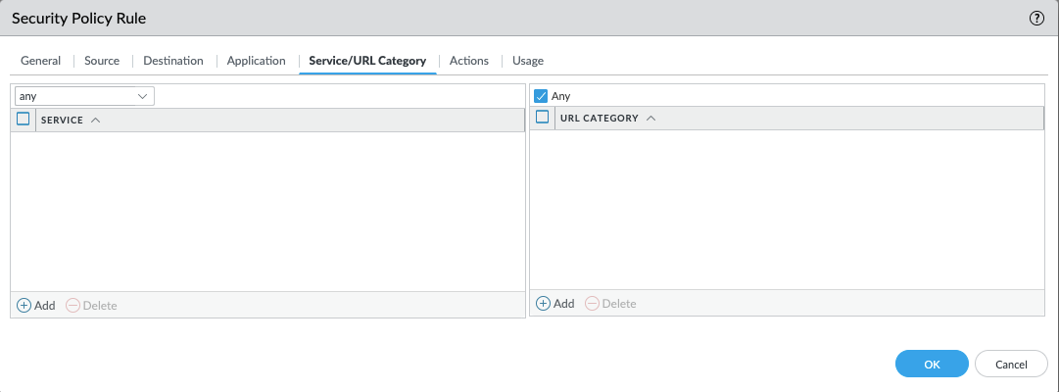This screenshot has width=1059, height=392.
Task: Sort by Service column ascending arrow
Action: pos(95,120)
